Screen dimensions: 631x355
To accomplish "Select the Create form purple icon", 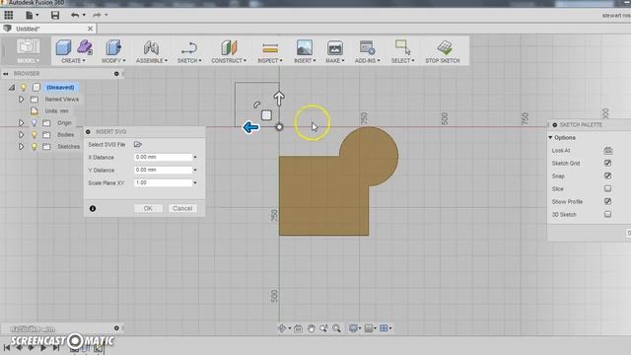I will [85, 47].
